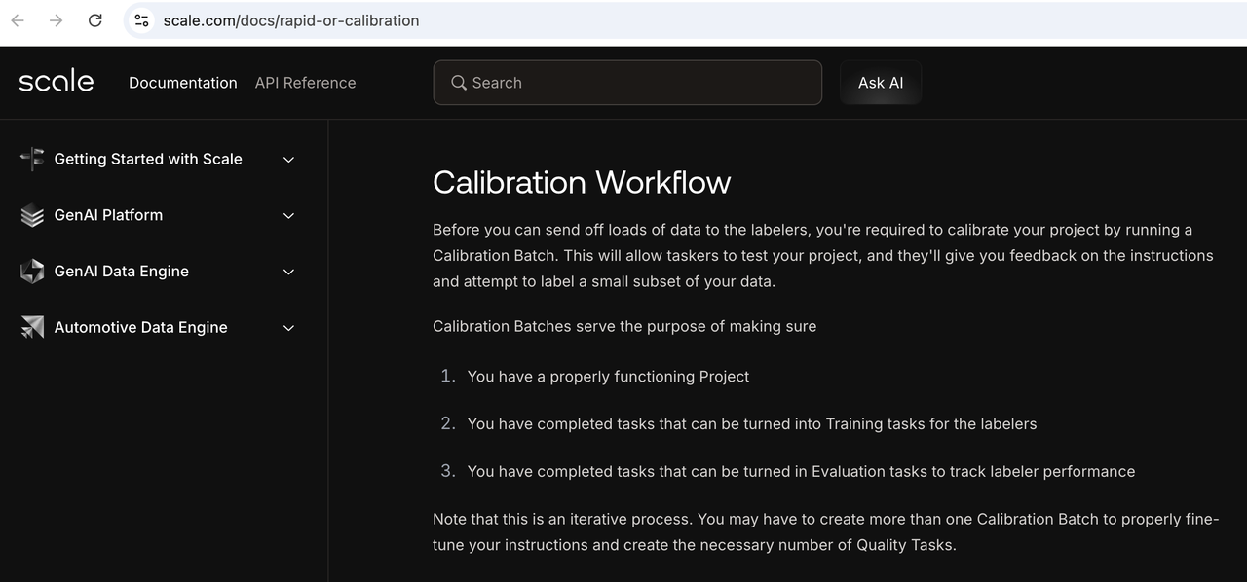The width and height of the screenshot is (1247, 582).
Task: Click the browser forward arrow
Action: pos(57,20)
